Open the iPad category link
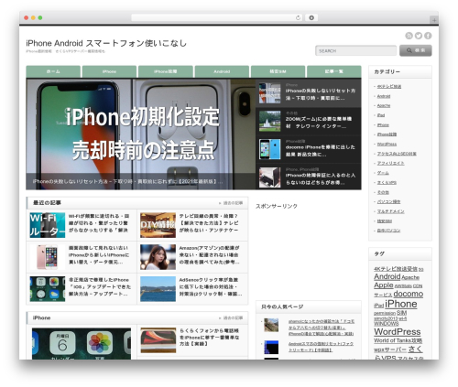458x387 pixels. (x=381, y=115)
